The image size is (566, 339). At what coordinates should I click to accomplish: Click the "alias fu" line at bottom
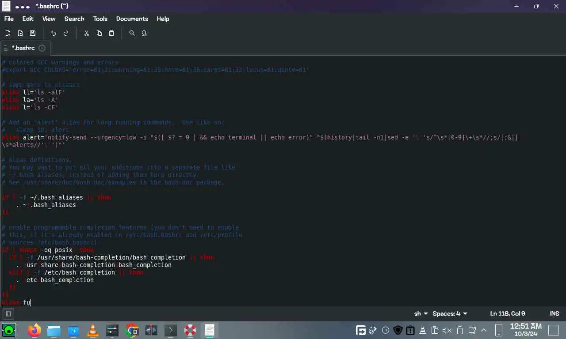(16, 302)
